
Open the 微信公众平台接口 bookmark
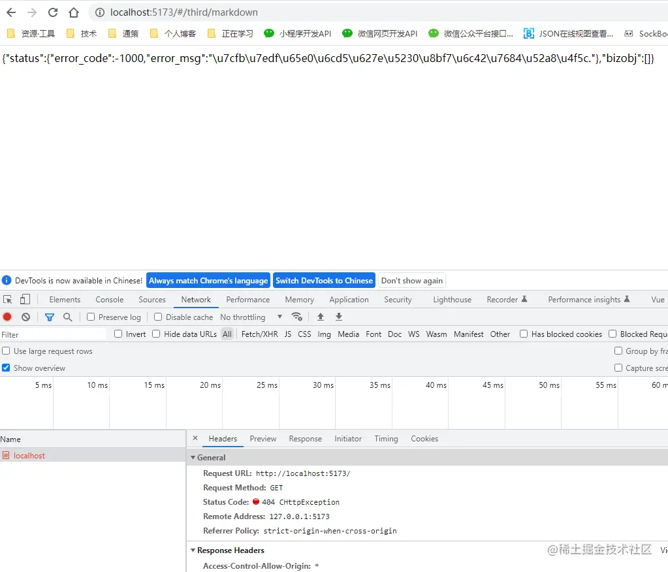click(x=471, y=34)
